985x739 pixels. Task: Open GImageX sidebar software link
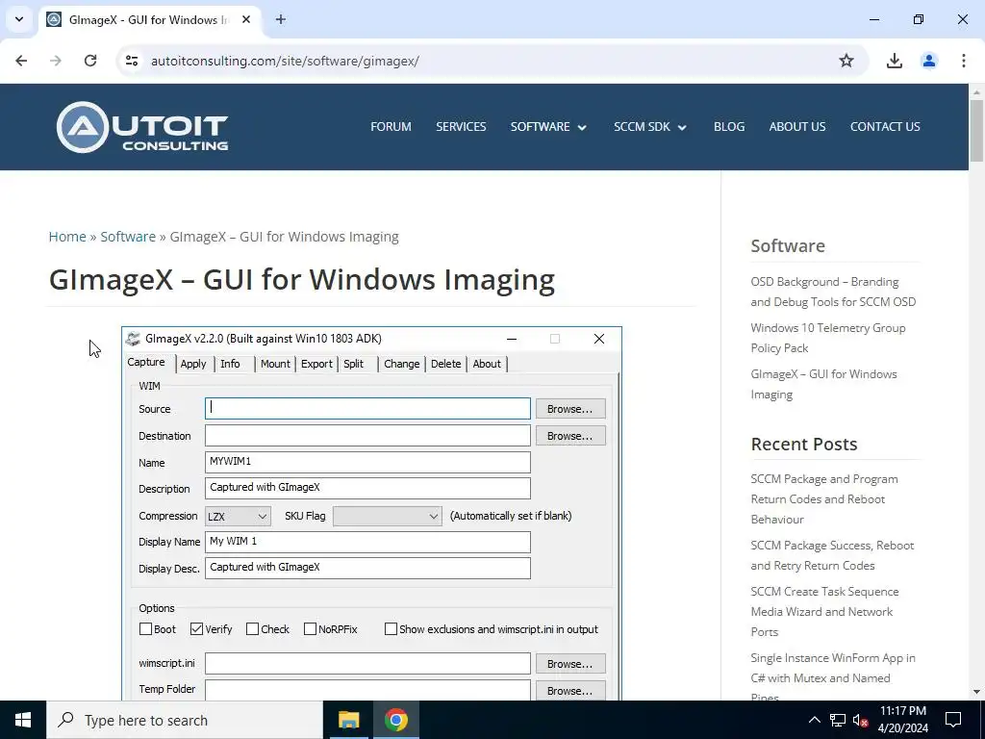coord(823,384)
